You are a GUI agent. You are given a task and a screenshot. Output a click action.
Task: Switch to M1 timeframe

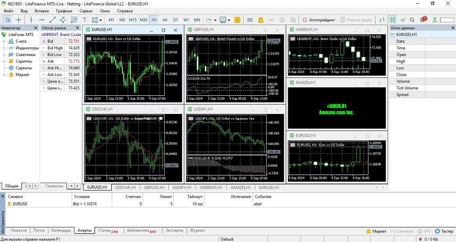pos(111,20)
